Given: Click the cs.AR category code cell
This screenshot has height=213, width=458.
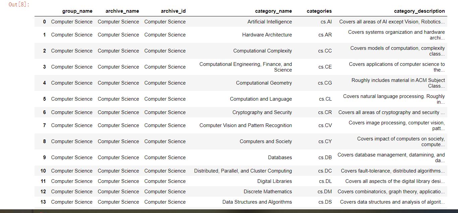Looking at the screenshot, I should click(x=325, y=35).
